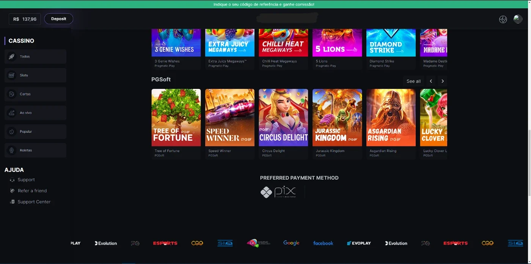
Task: Click the Deposit button
Action: click(x=59, y=19)
